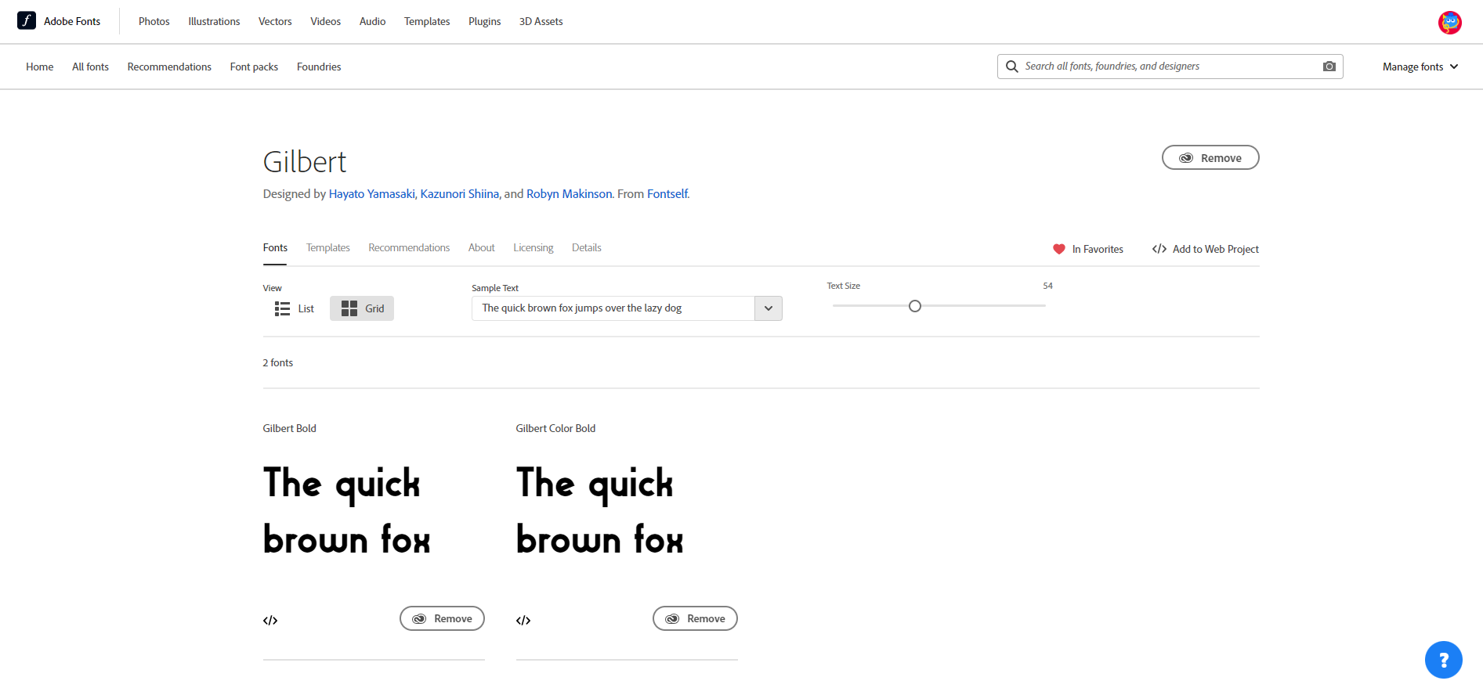This screenshot has width=1483, height=688.
Task: Click the Text Size value 54
Action: tap(1047, 286)
